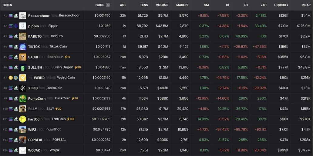The width and height of the screenshot is (313, 156).
Task: Open the TIKTOK token pair link
Action: (34, 47)
